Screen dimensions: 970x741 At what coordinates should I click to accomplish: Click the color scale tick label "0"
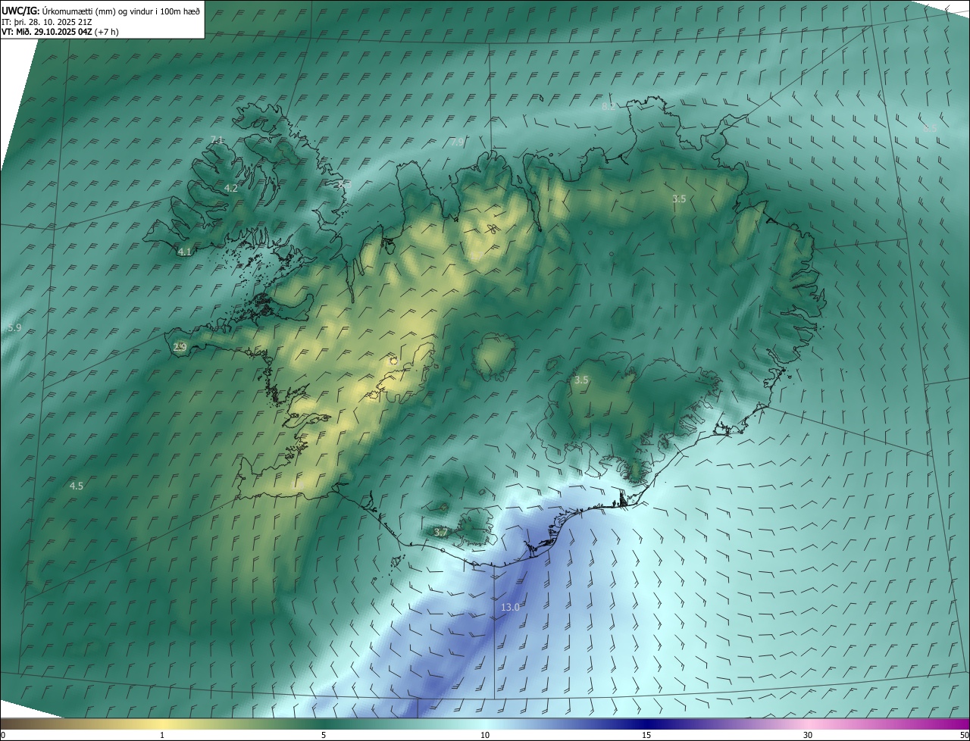pos(3,735)
